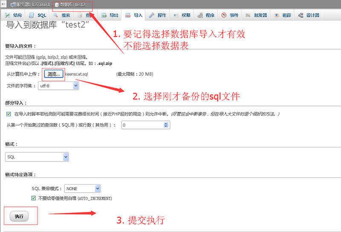Open the file charset utf-8 dropdown
Image resolution: width=341 pixels, height=232 pixels.
(58, 86)
